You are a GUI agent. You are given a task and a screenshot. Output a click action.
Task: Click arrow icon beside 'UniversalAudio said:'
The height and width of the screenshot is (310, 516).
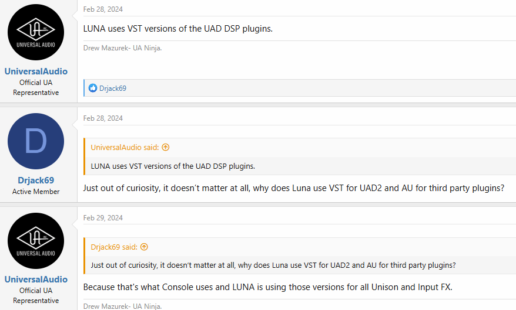[165, 148]
